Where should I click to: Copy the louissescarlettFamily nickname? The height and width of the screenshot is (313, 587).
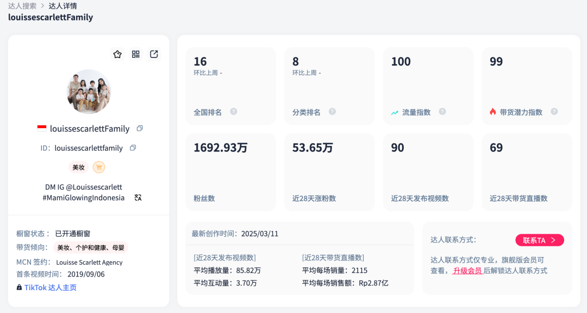pos(140,129)
